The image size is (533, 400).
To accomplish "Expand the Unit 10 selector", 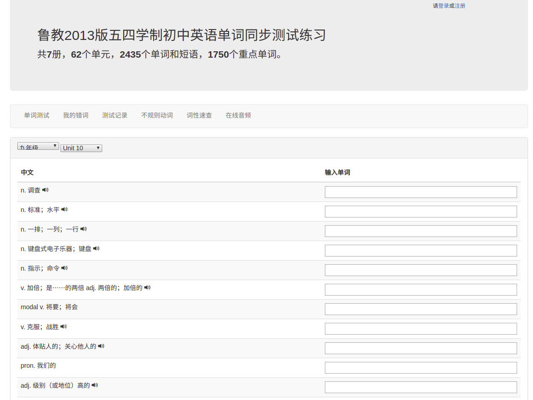I will (x=81, y=148).
